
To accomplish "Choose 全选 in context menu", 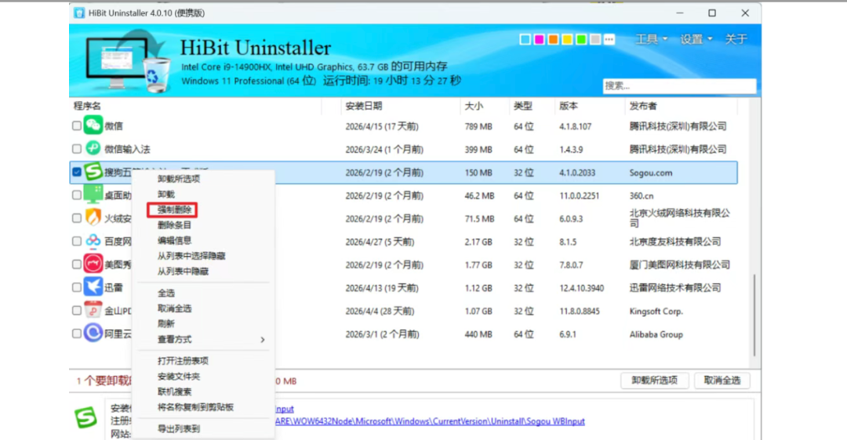I will (x=165, y=293).
